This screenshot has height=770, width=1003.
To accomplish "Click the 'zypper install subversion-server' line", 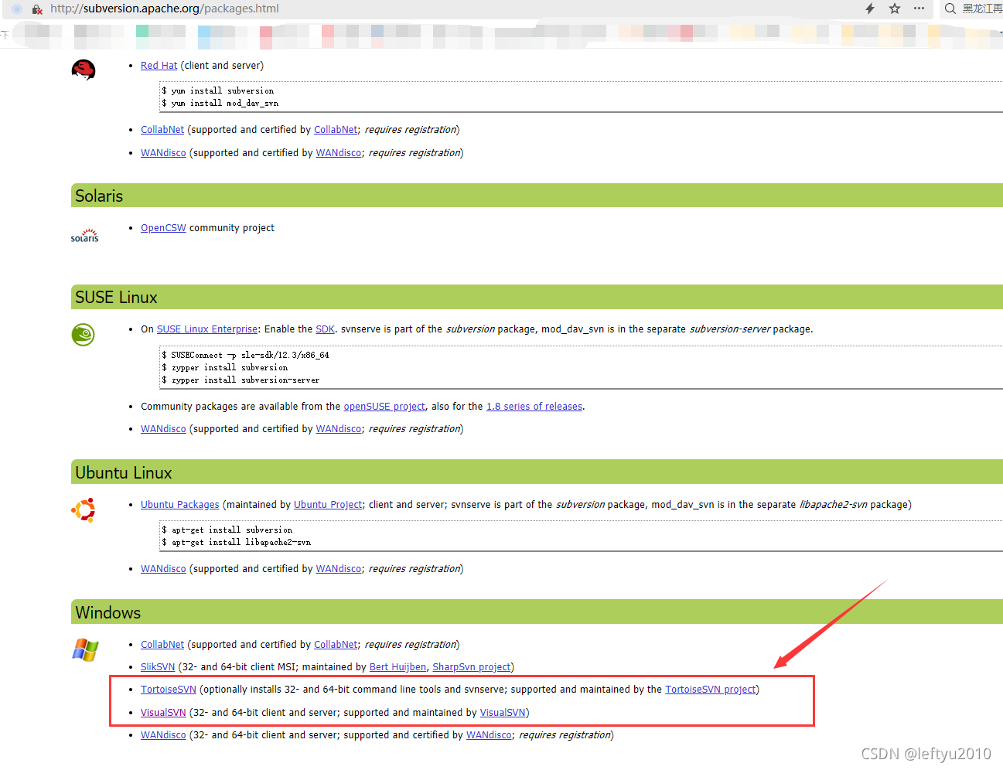I will [241, 380].
